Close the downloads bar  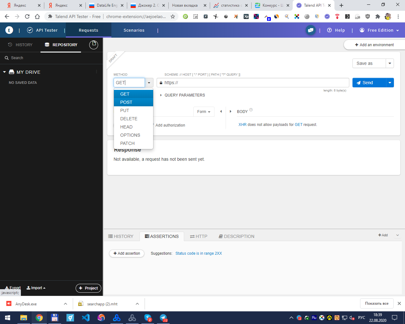pyautogui.click(x=399, y=303)
